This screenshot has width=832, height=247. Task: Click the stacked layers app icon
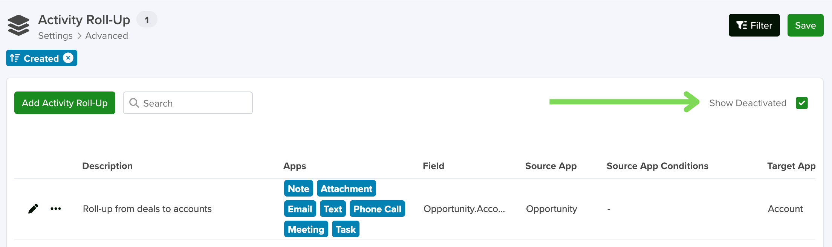point(18,26)
